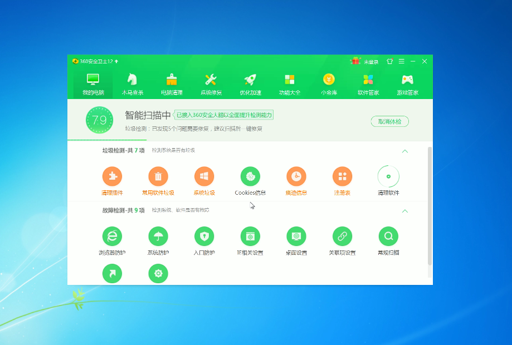Select the 我的电脑 tab
Viewport: 512px width, 345px height.
[x=93, y=84]
